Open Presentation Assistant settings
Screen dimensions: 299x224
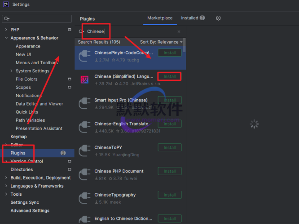tap(39, 128)
